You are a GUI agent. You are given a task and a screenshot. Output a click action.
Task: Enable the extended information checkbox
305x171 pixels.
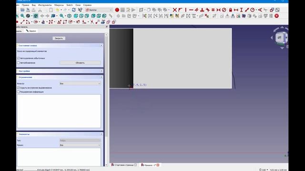click(x=18, y=92)
